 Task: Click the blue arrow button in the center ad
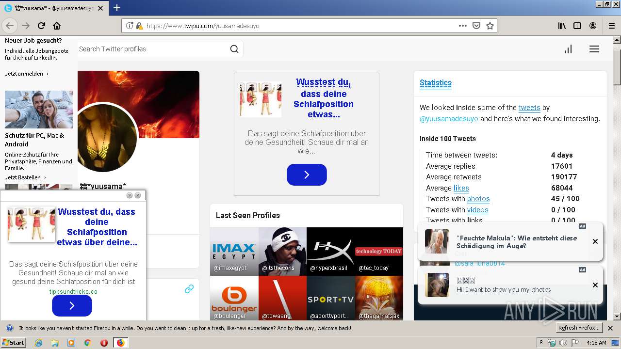pos(307,174)
